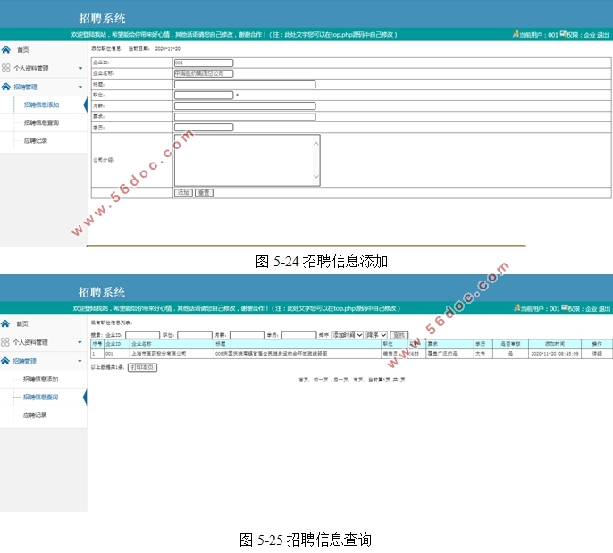Click the 个人资料管理 grid icon in the Figure 5-24 sidebar
This screenshot has height=553, width=613.
tap(5, 68)
